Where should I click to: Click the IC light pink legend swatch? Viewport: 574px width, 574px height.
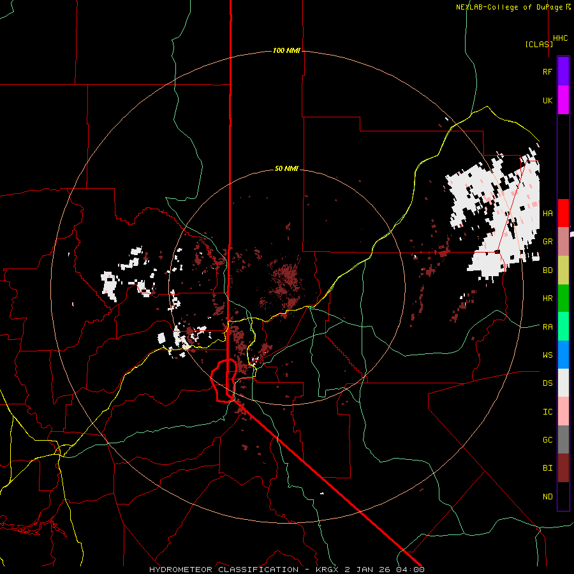(x=563, y=411)
